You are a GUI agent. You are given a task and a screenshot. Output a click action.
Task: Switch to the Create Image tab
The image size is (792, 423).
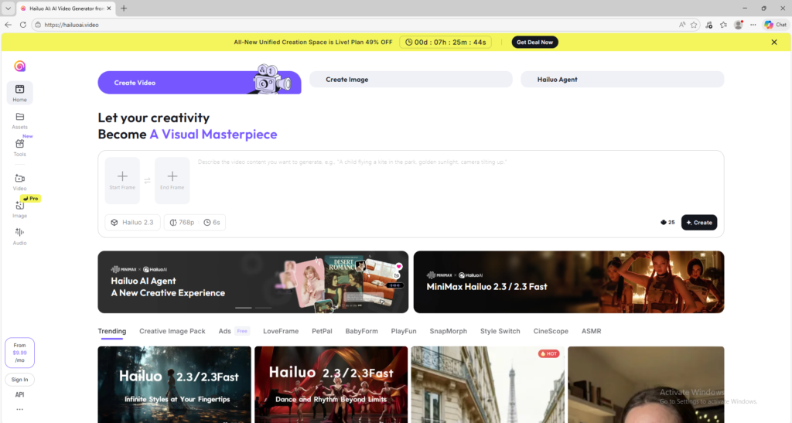click(410, 80)
